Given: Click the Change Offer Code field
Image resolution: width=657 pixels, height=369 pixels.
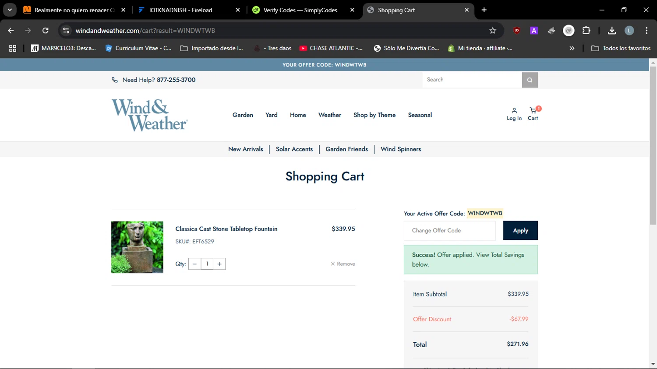Looking at the screenshot, I should [449, 230].
